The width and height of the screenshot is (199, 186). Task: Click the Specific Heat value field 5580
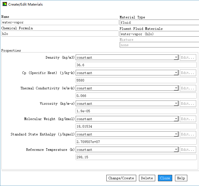click(136, 80)
